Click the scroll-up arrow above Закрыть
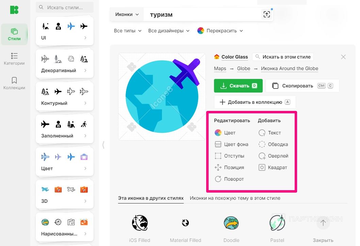 click(323, 223)
